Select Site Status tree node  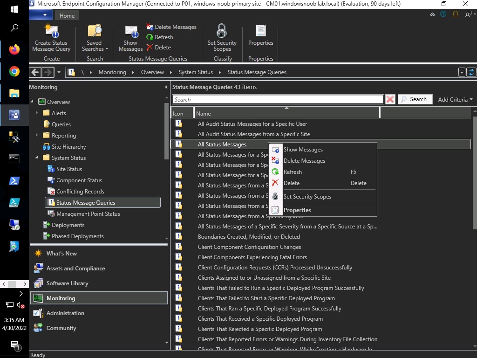pyautogui.click(x=69, y=169)
